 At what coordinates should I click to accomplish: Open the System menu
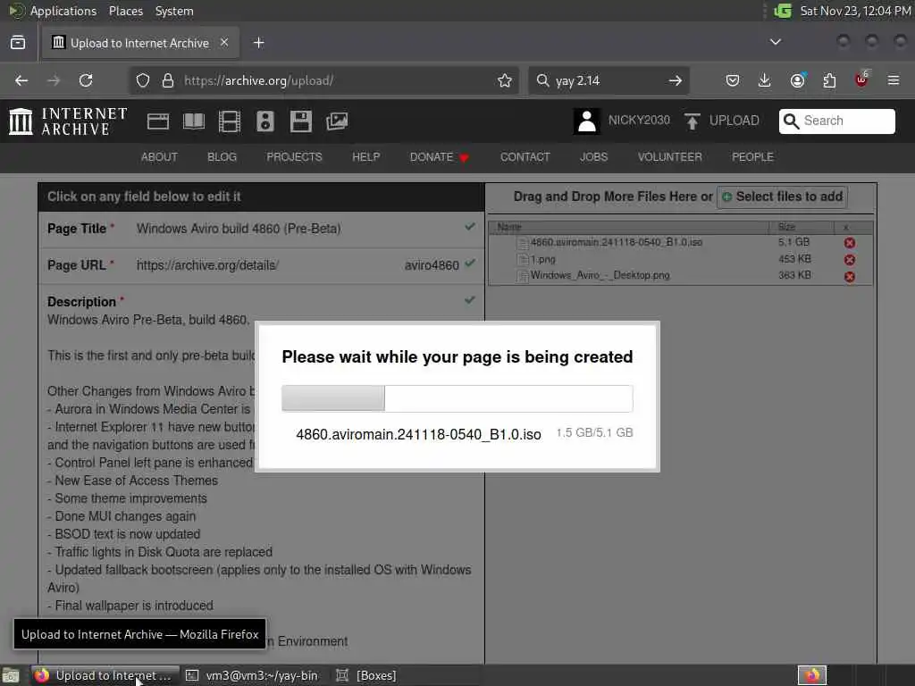tap(174, 11)
